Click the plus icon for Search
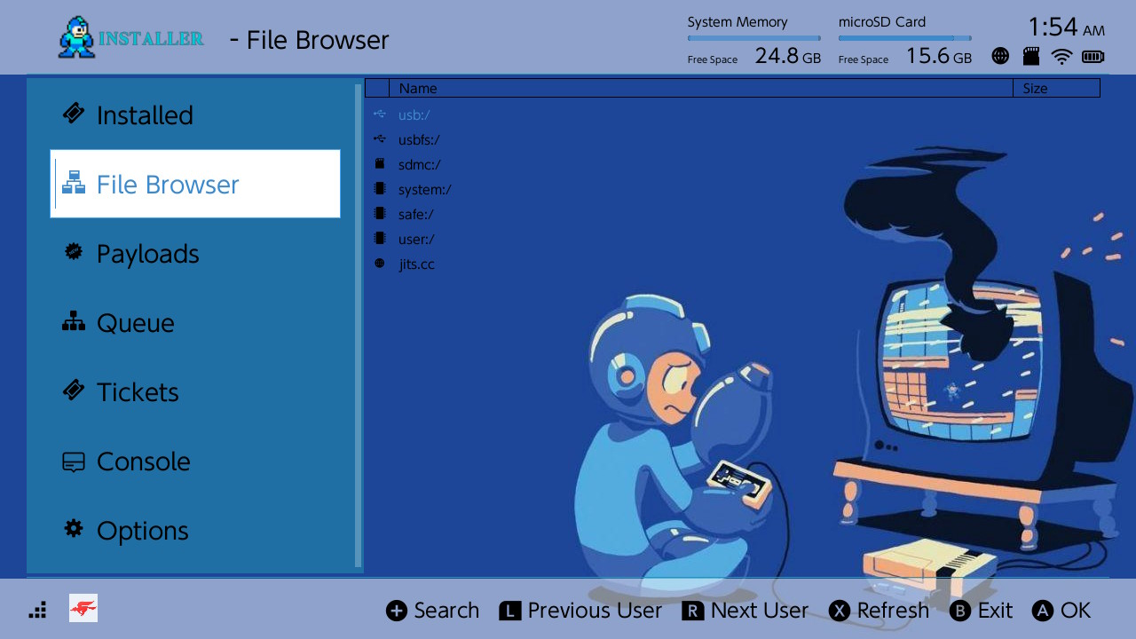The width and height of the screenshot is (1136, 639). click(397, 611)
